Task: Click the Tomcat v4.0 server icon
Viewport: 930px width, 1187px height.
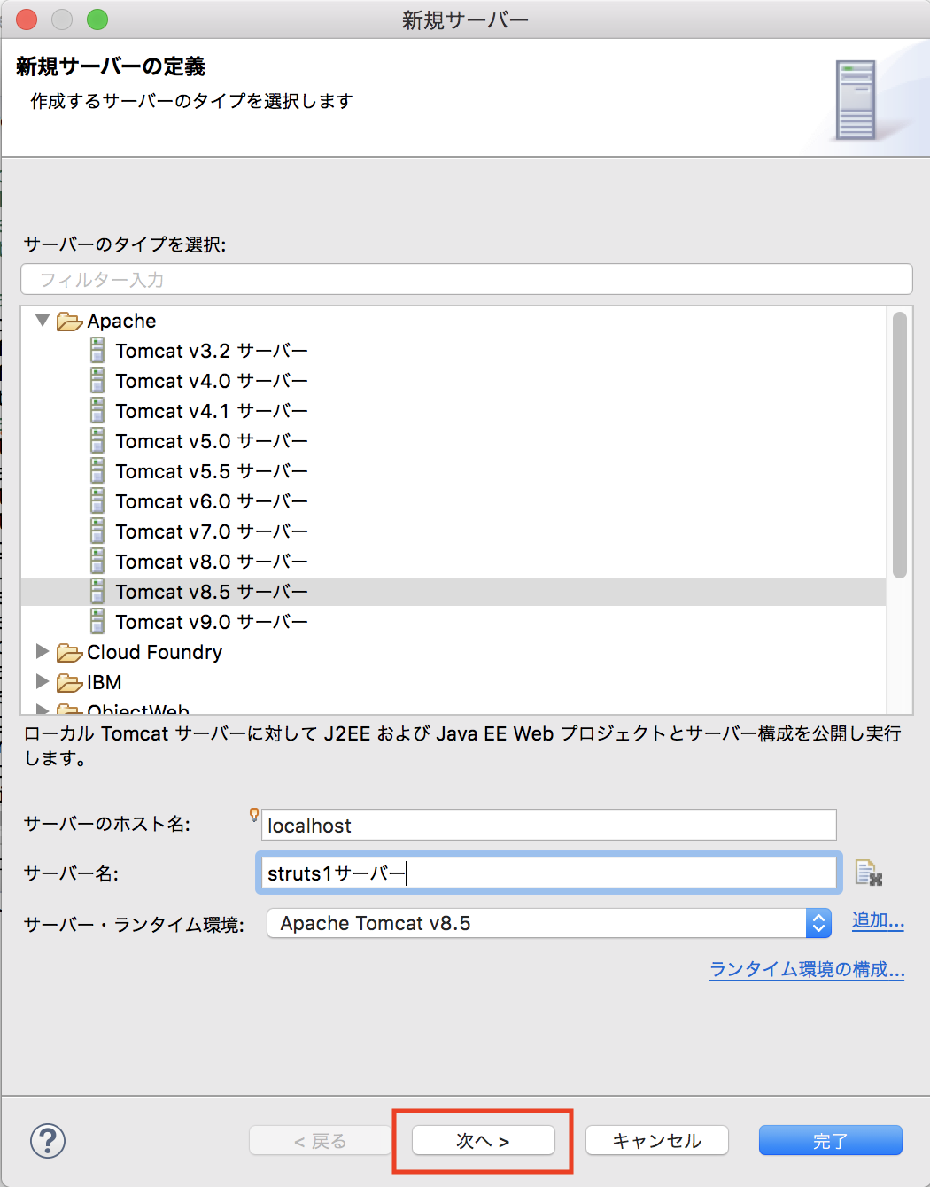Action: 97,381
